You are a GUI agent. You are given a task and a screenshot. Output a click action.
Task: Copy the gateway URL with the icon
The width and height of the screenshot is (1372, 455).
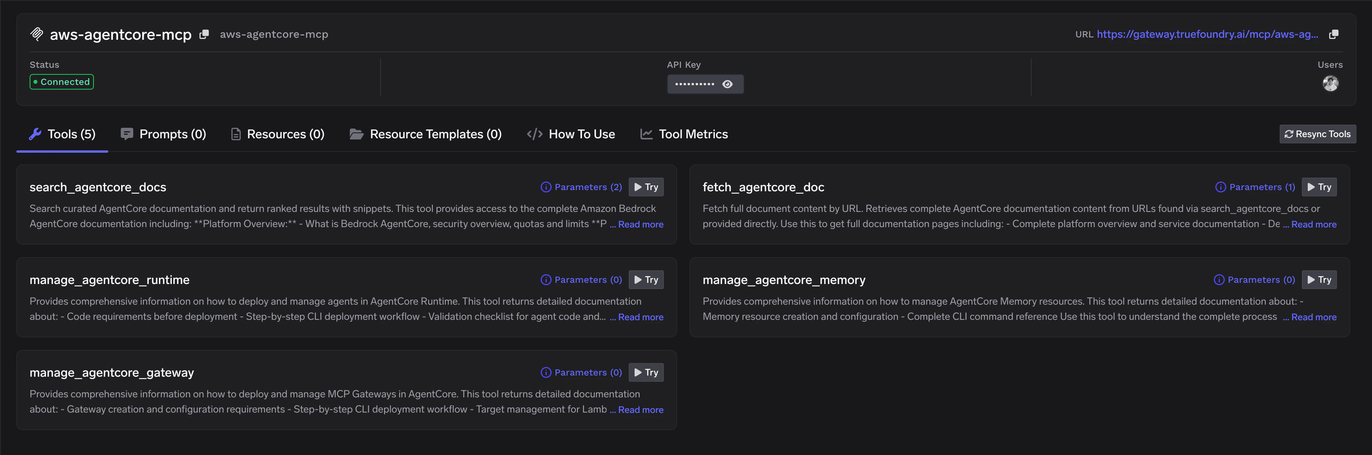tap(1334, 34)
